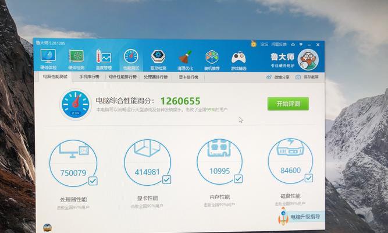Switch to the 处理器排行榜 tab

156,77
